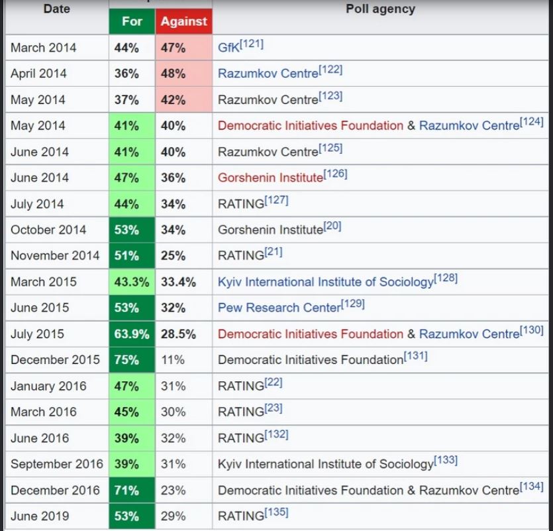
Task: Click reference 127 next to RATING
Action: [x=276, y=200]
